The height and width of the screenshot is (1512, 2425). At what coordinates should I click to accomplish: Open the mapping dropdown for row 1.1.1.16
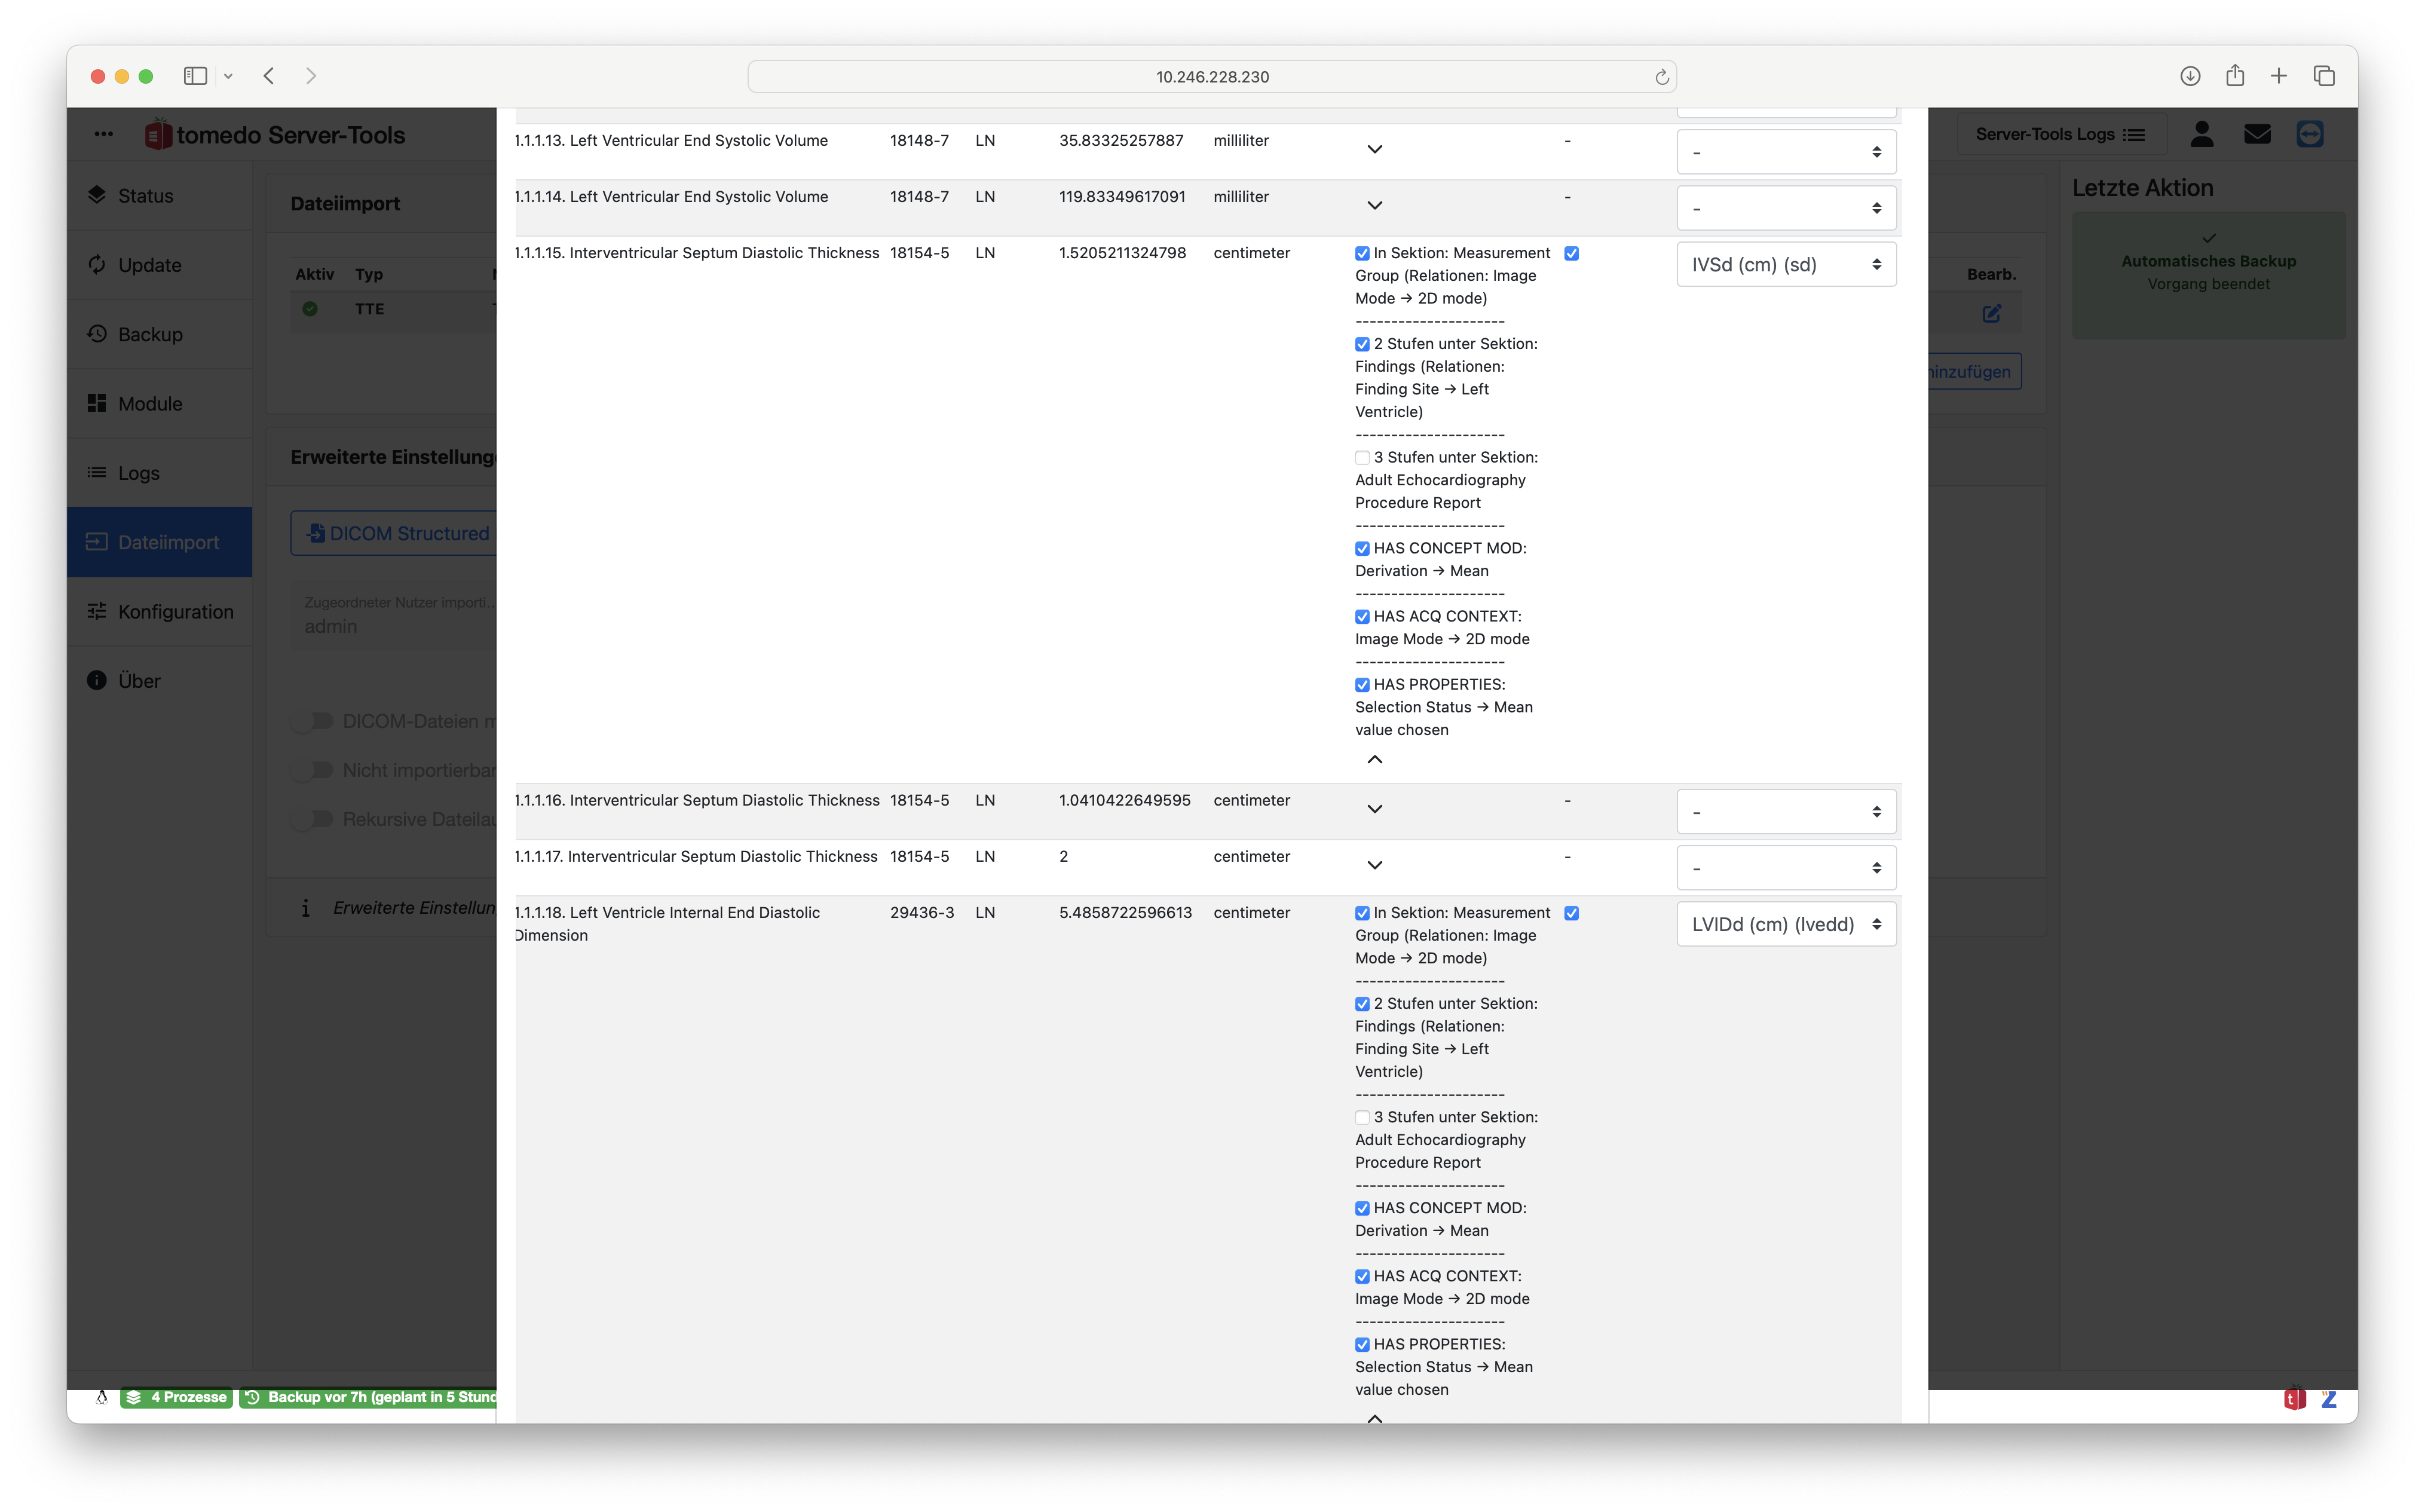[1786, 812]
